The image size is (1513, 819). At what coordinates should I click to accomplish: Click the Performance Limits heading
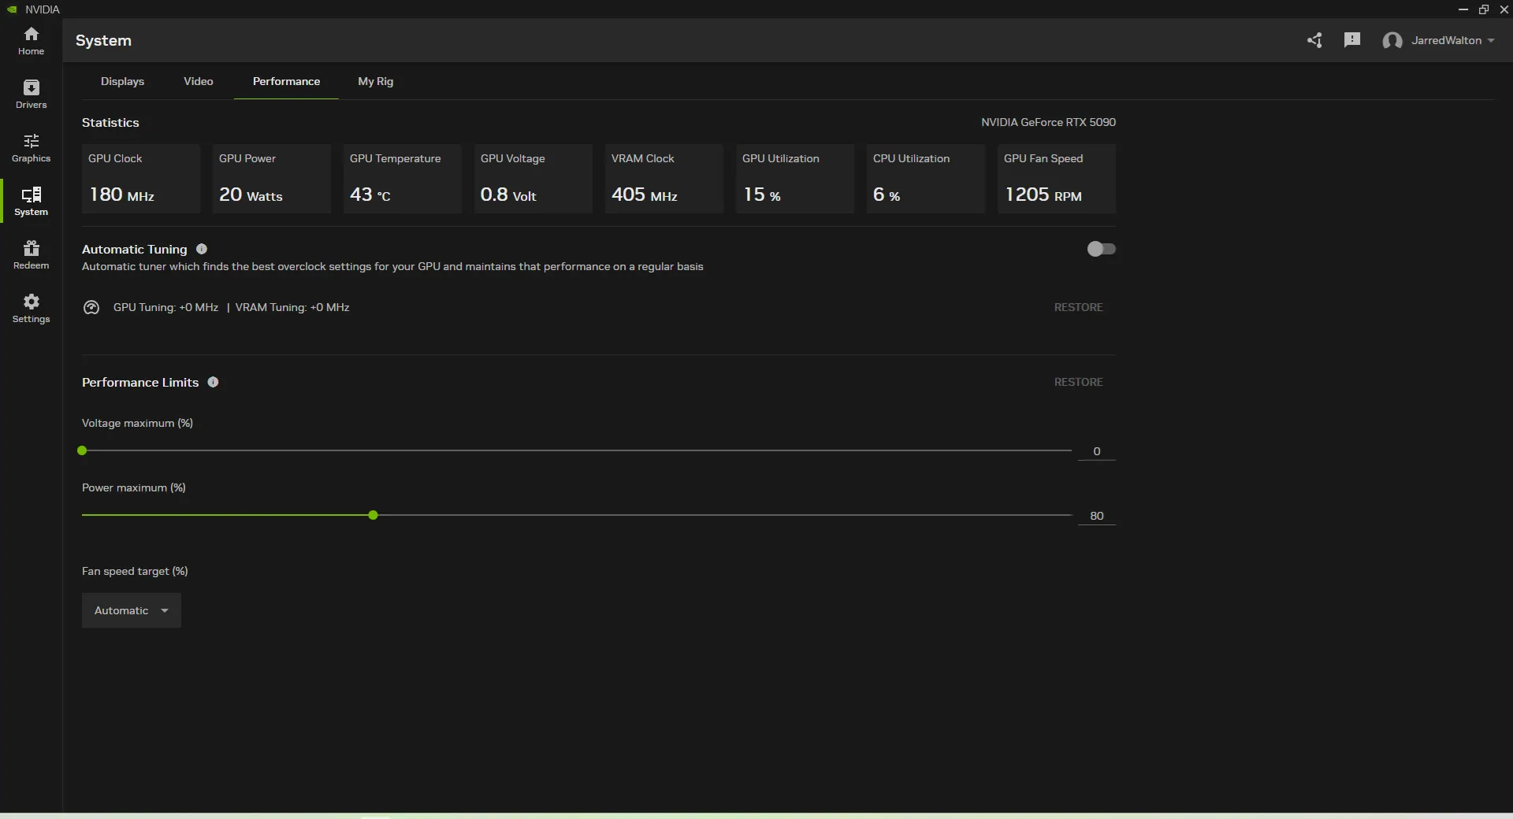(140, 382)
